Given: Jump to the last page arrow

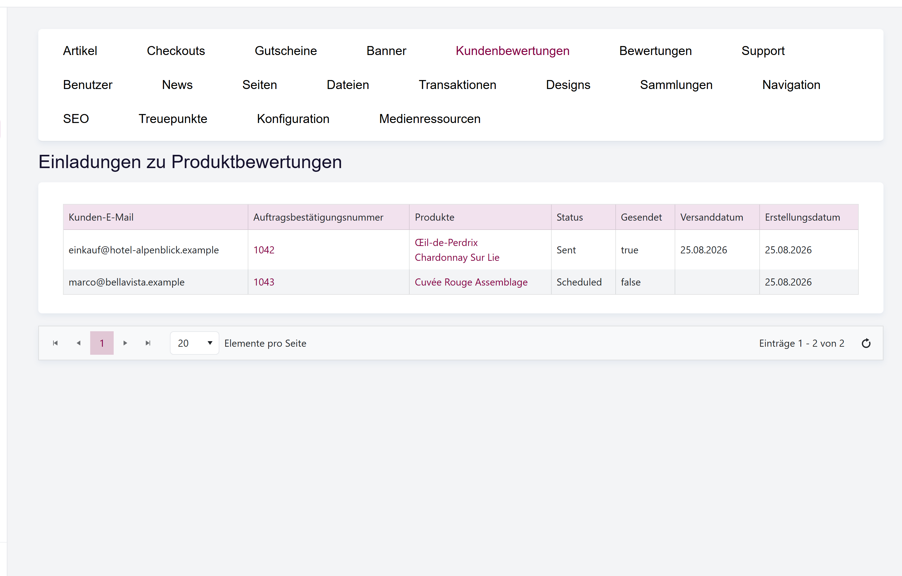Looking at the screenshot, I should click(x=148, y=343).
